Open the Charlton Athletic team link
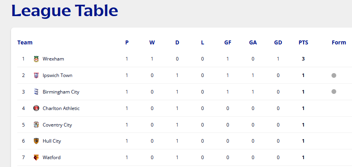This screenshot has height=167, width=352. 61,108
